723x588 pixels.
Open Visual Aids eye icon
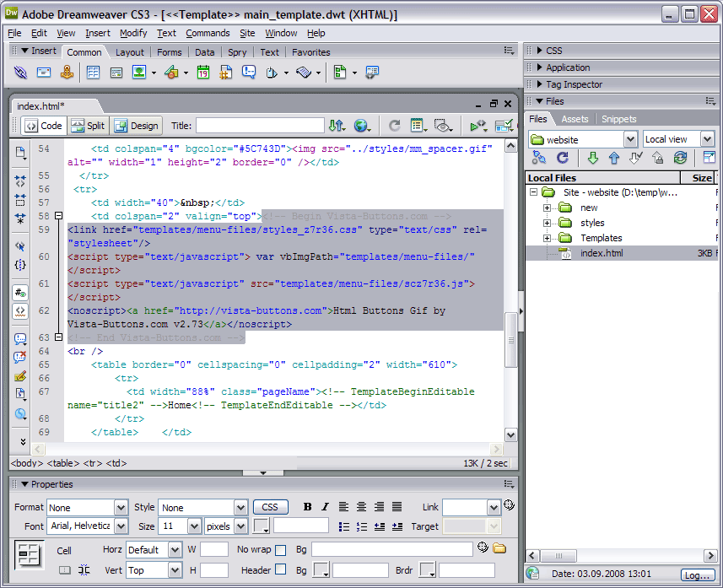coord(443,126)
